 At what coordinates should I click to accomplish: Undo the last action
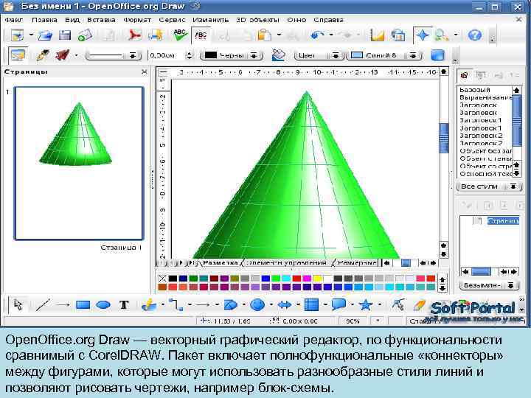point(317,35)
